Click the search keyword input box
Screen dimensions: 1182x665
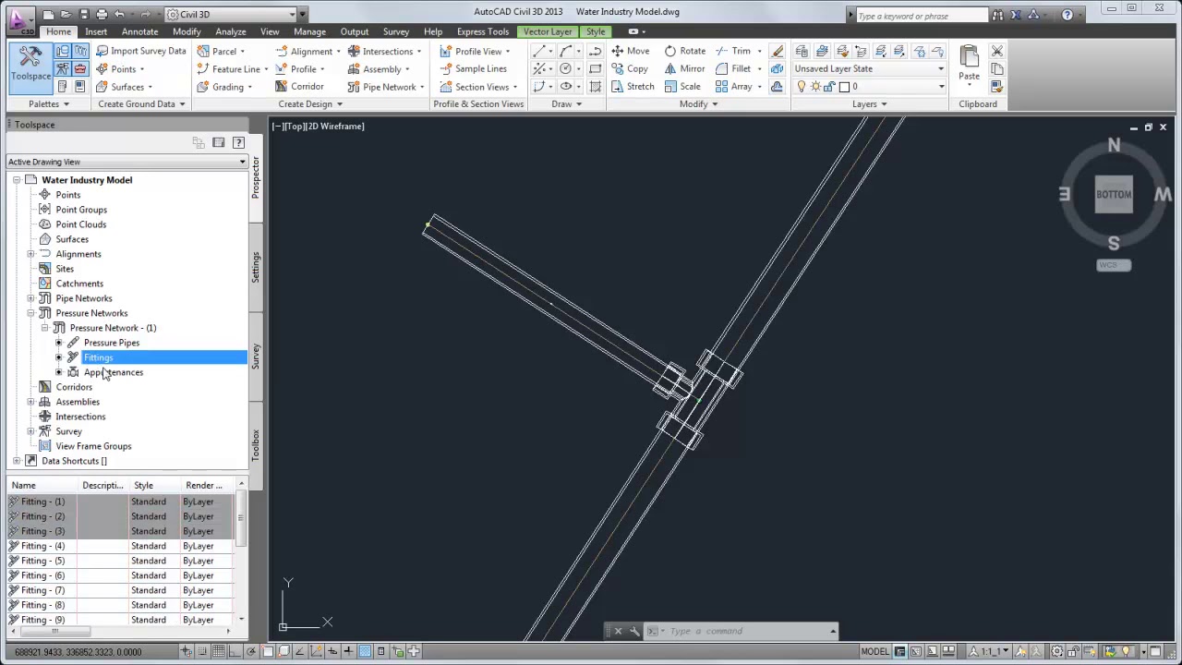tap(922, 15)
